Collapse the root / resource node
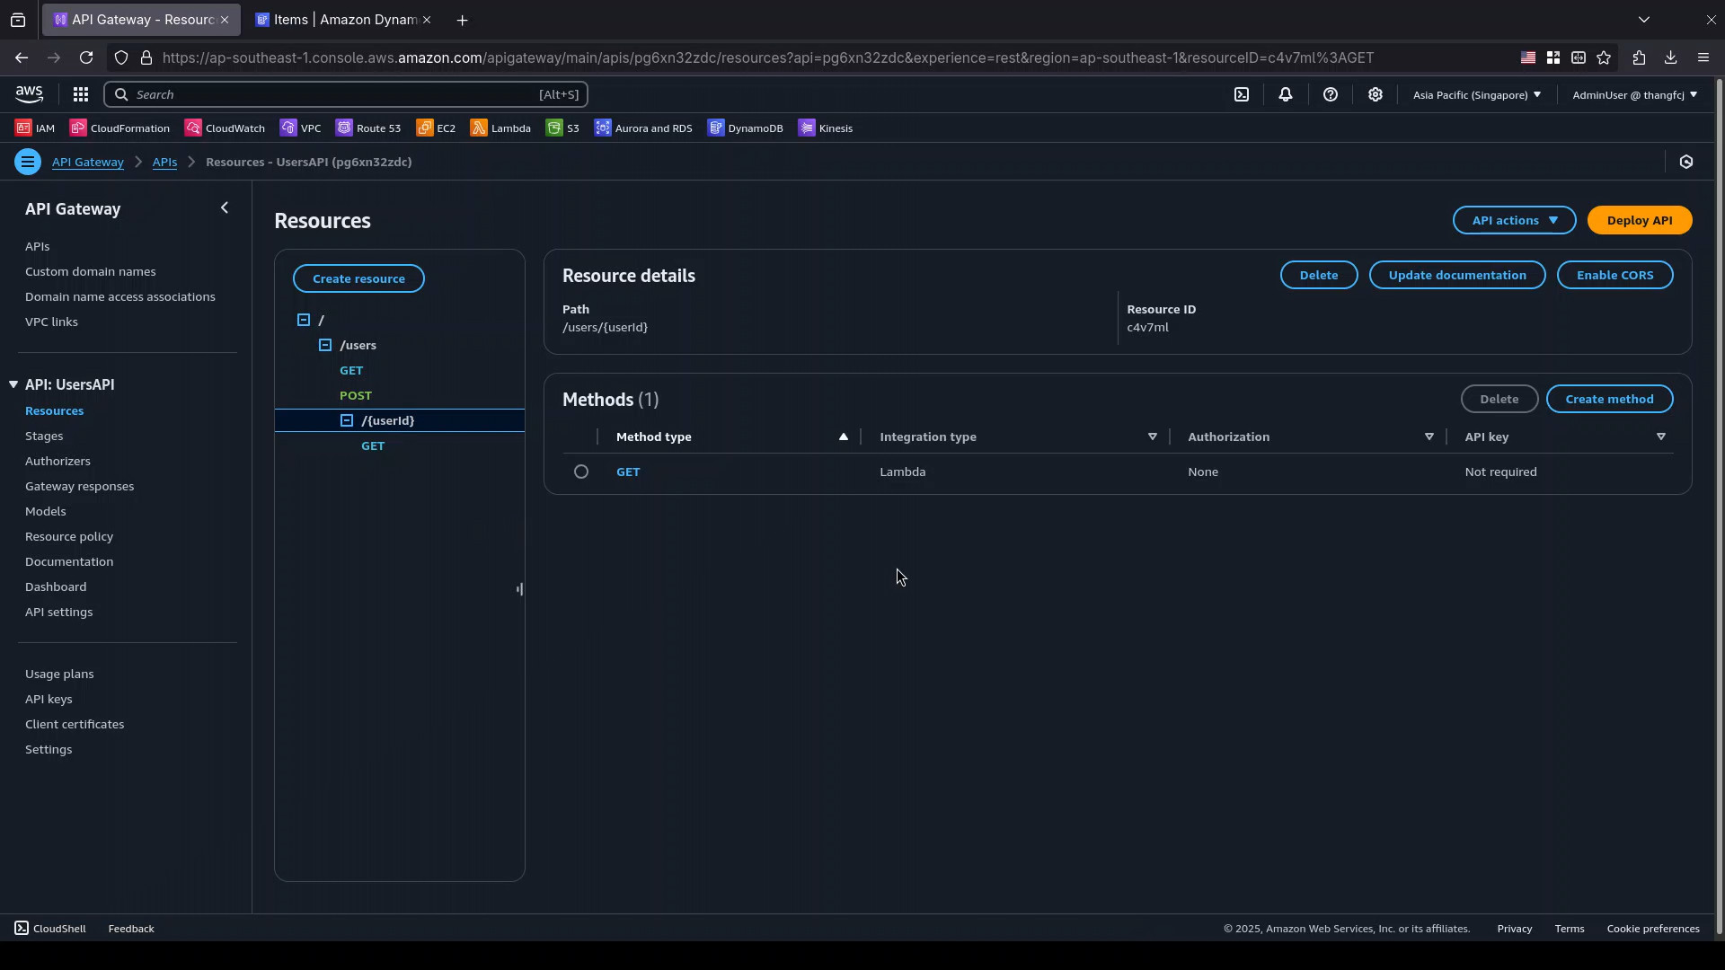This screenshot has height=970, width=1725. click(304, 320)
